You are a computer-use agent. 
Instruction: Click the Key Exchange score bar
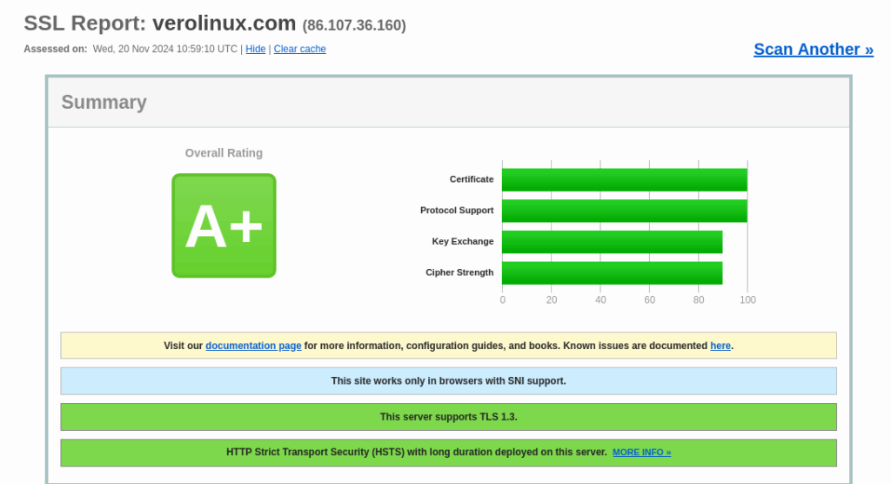[612, 242]
